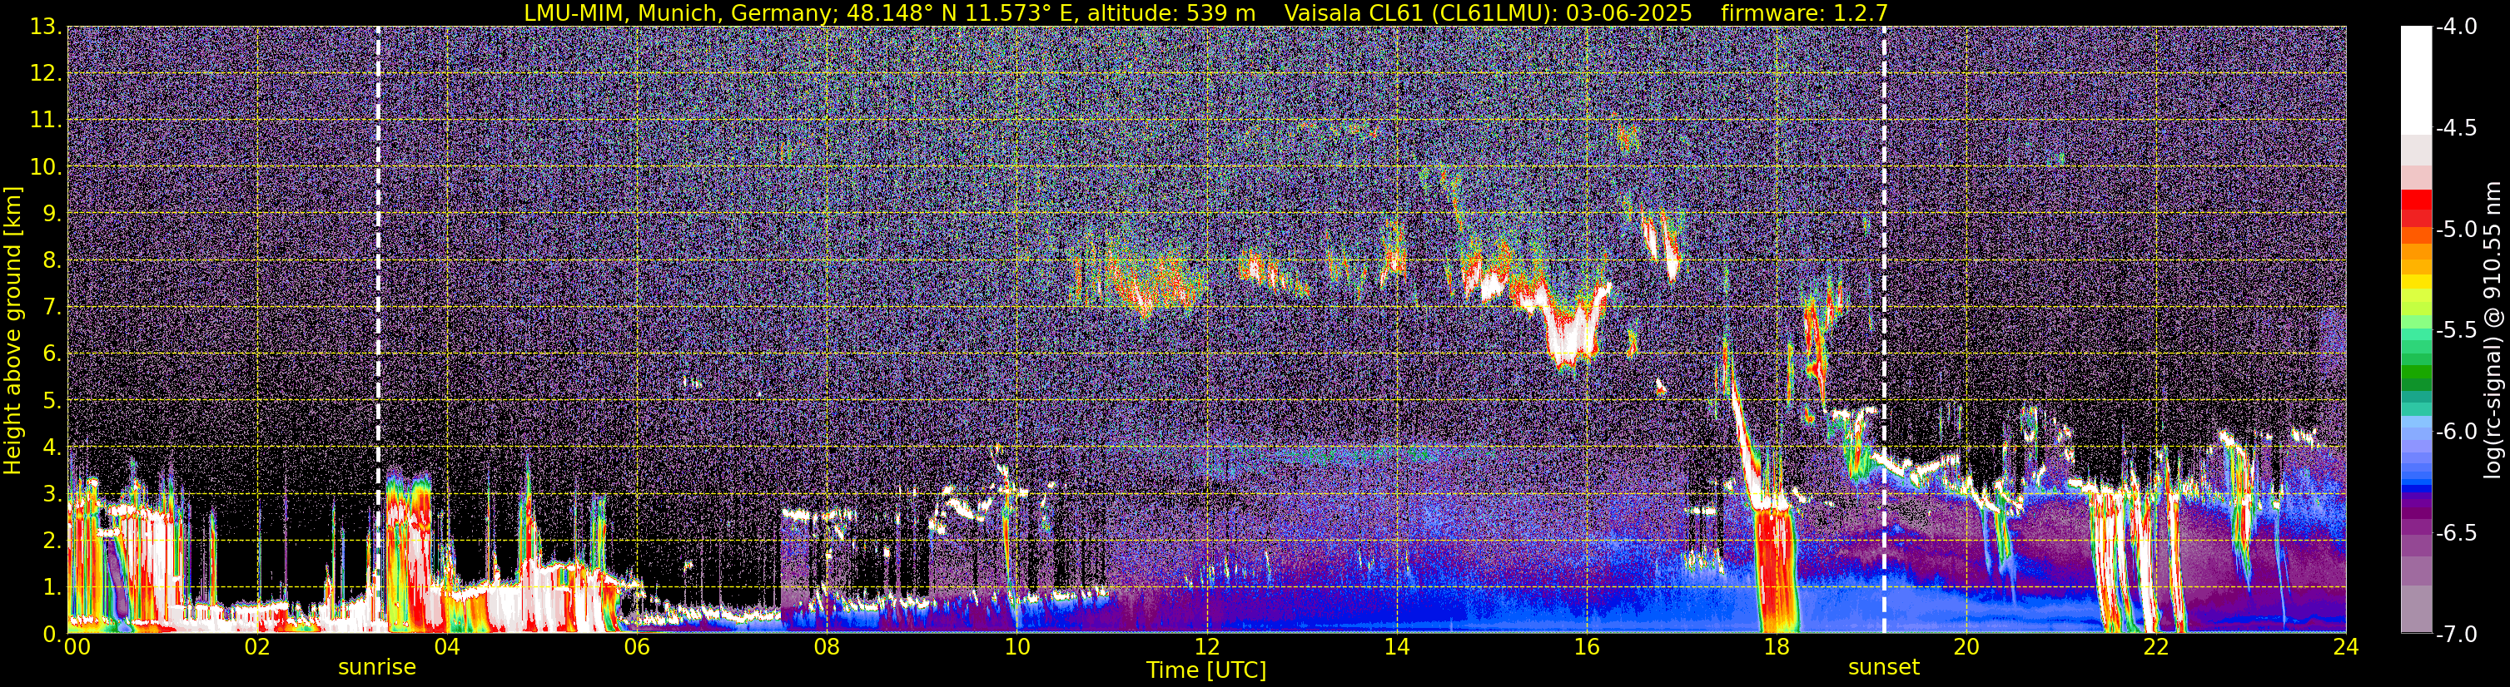
Task: Click the '20' time axis tick label
Action: point(1966,647)
